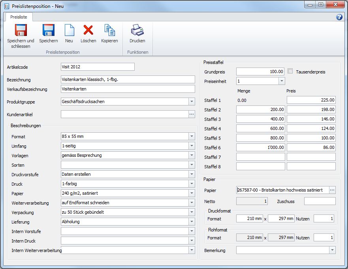
Task: Open the blue help question mark icon
Action: (339, 17)
